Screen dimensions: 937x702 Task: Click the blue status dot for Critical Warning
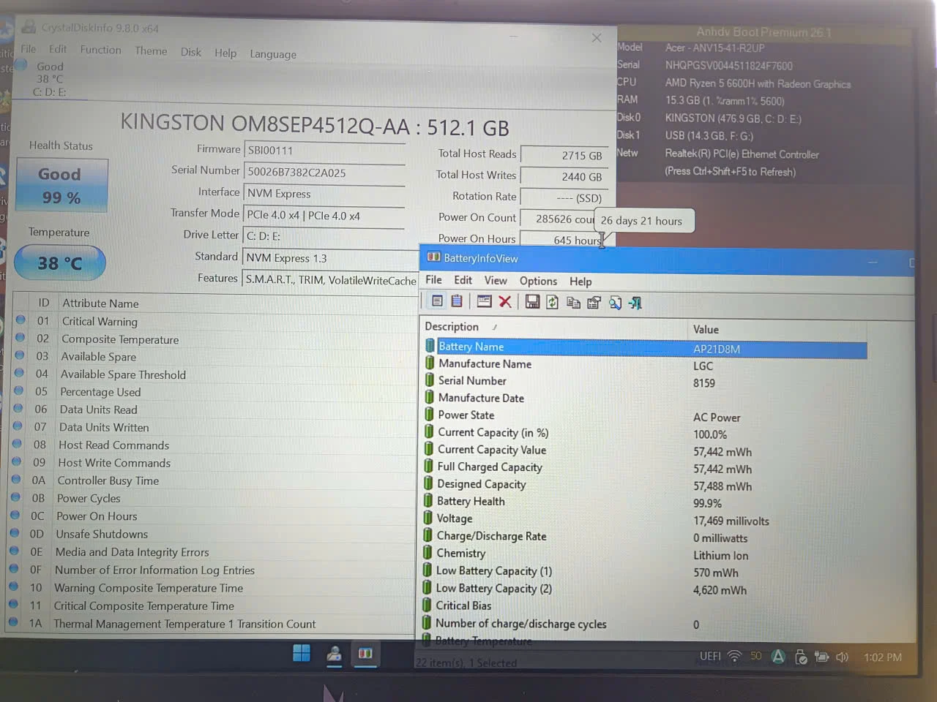pyautogui.click(x=20, y=320)
